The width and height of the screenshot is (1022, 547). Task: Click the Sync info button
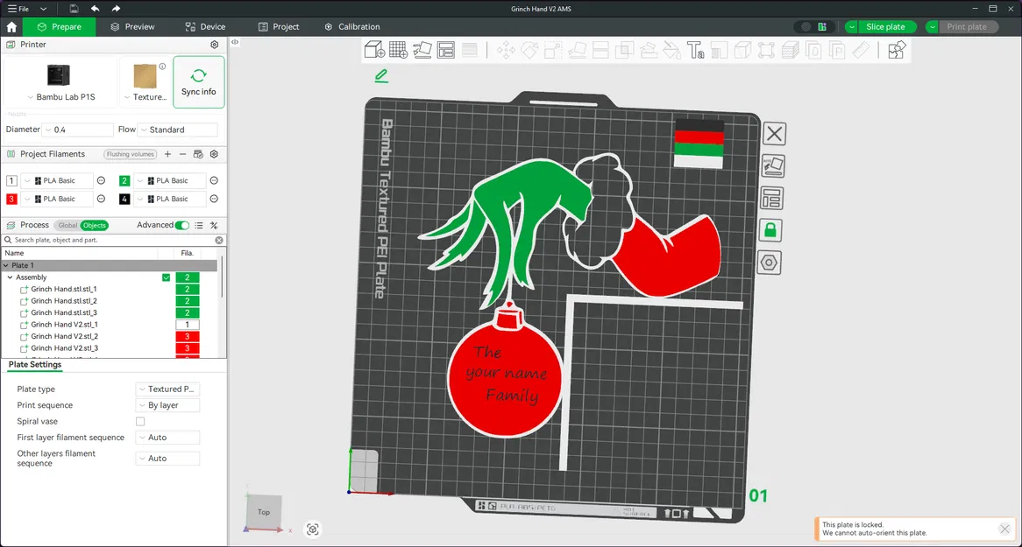[199, 82]
